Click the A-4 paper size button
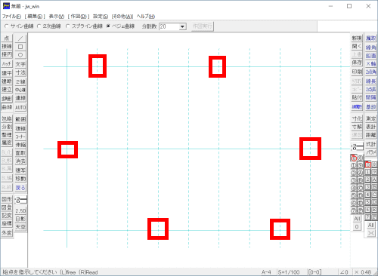Image resolution: width=378 pixels, height=276 pixels. [x=266, y=272]
